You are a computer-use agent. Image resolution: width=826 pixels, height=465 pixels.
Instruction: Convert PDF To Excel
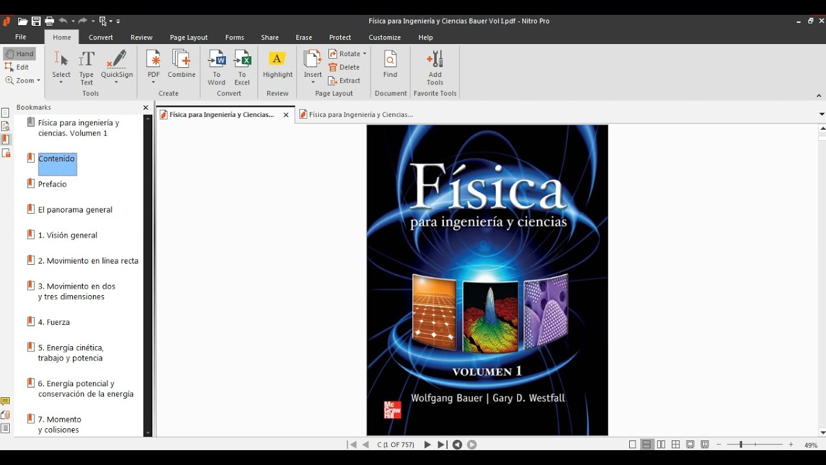[x=242, y=67]
